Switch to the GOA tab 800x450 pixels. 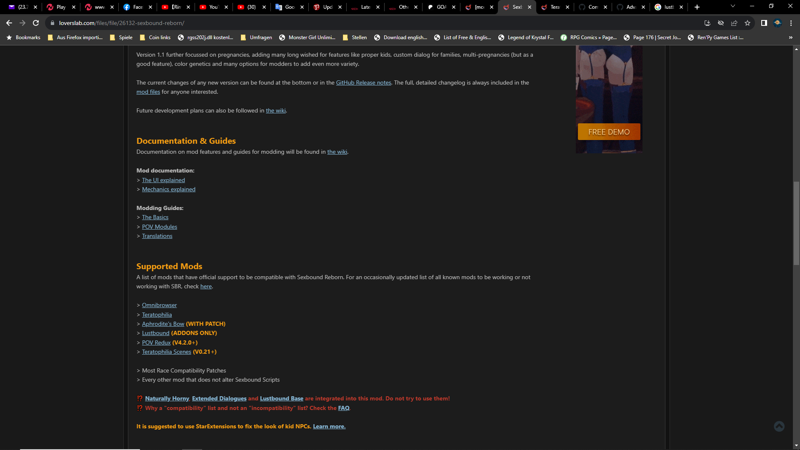click(x=440, y=7)
